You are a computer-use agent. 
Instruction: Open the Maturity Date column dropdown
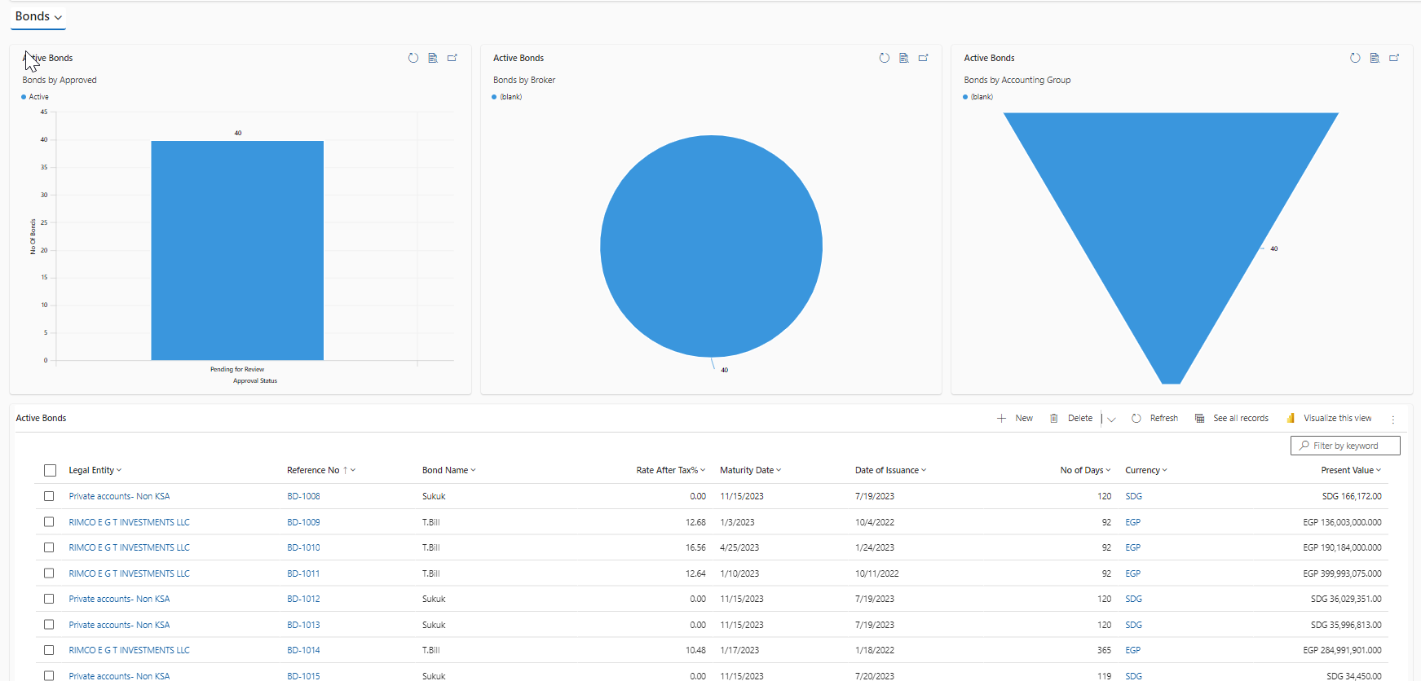pyautogui.click(x=750, y=471)
